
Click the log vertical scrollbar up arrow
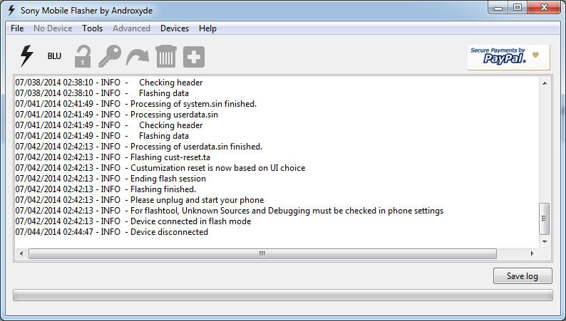(545, 83)
